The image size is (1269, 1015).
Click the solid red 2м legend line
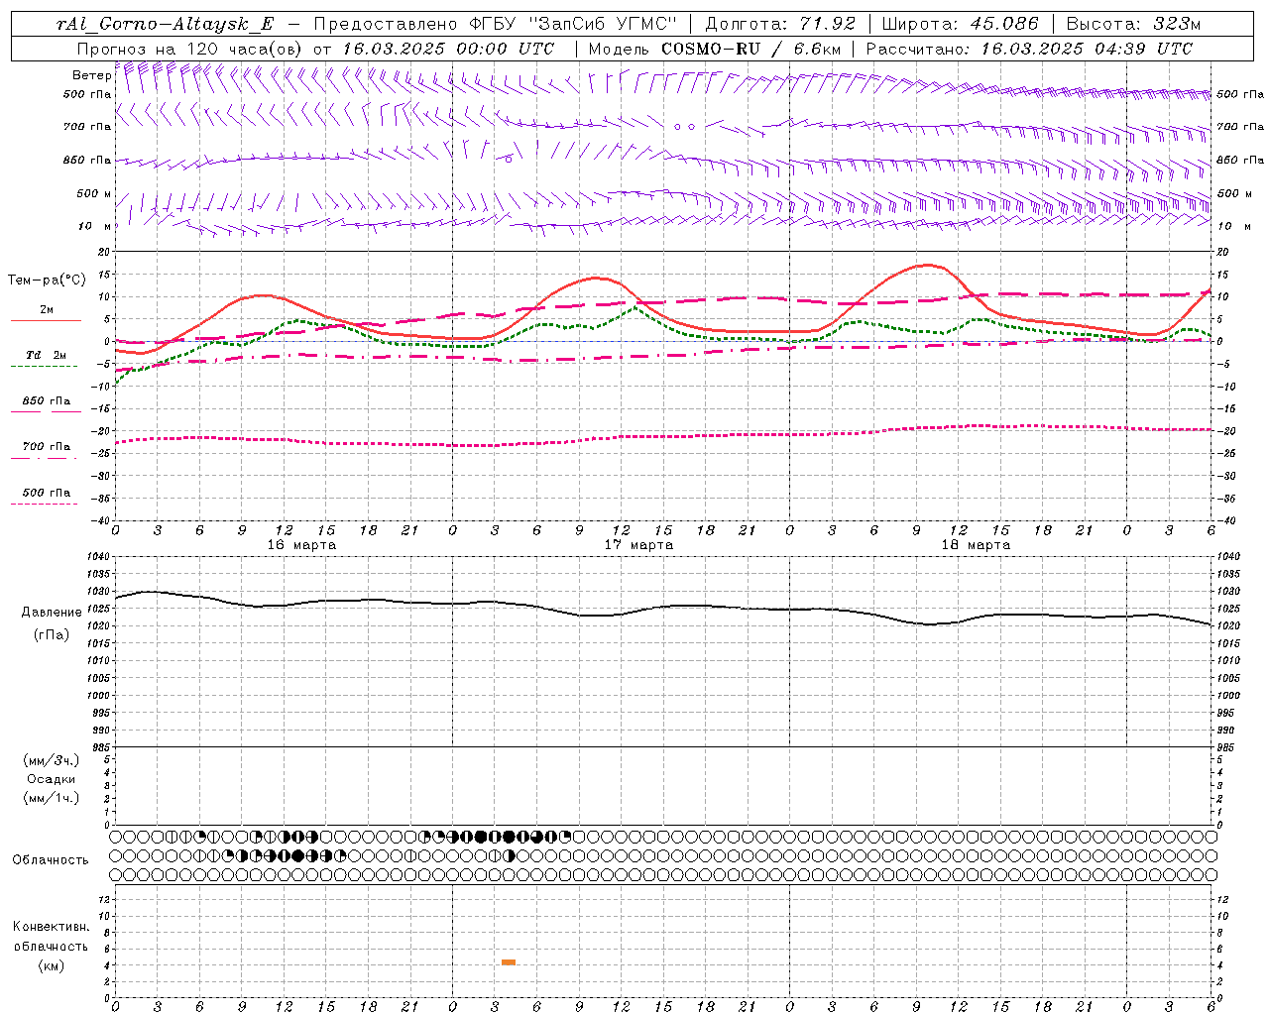[46, 320]
